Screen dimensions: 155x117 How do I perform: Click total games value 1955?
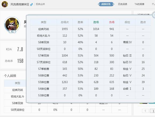point(65,29)
